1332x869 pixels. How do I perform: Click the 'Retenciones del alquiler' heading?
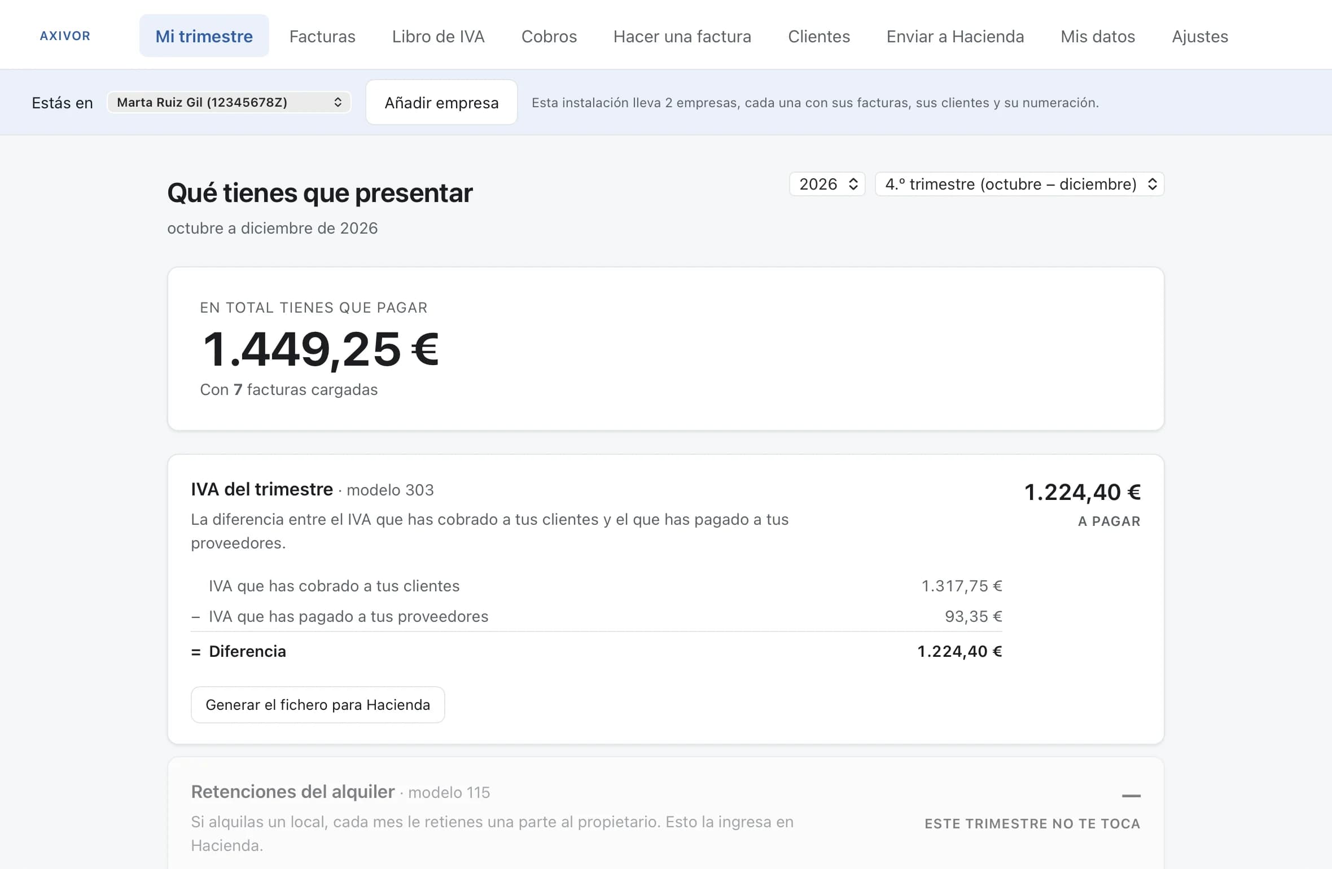point(292,792)
